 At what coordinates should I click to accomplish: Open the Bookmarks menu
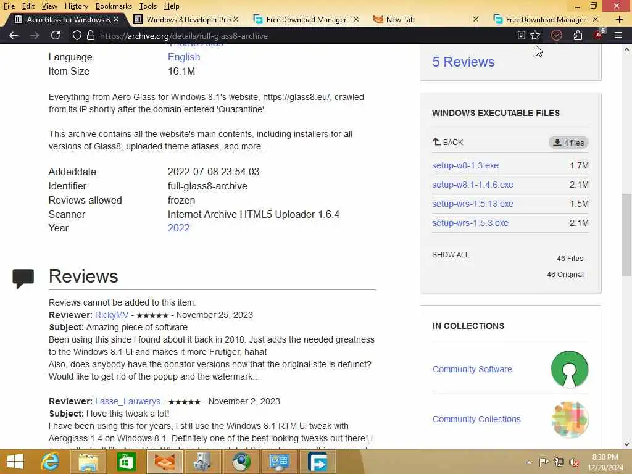pos(114,6)
